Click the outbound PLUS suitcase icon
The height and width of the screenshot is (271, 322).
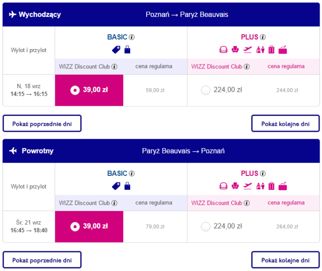pos(271,50)
